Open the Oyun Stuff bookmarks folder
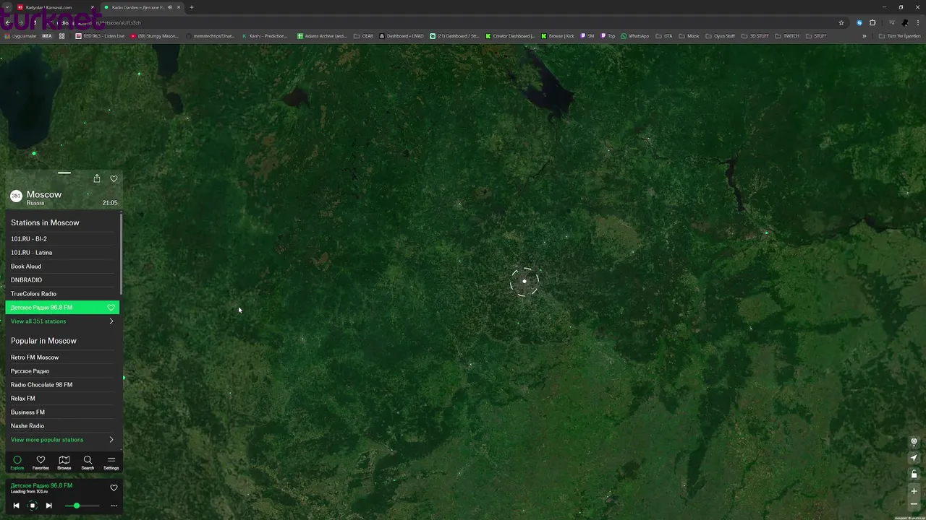The width and height of the screenshot is (926, 520). (721, 36)
